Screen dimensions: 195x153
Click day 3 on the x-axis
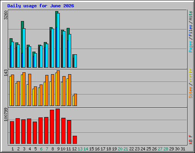(24, 149)
